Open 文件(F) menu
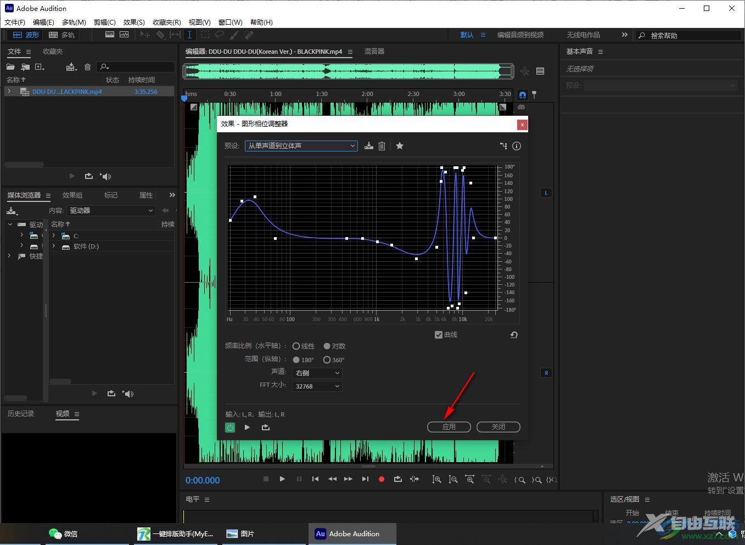 pos(15,23)
